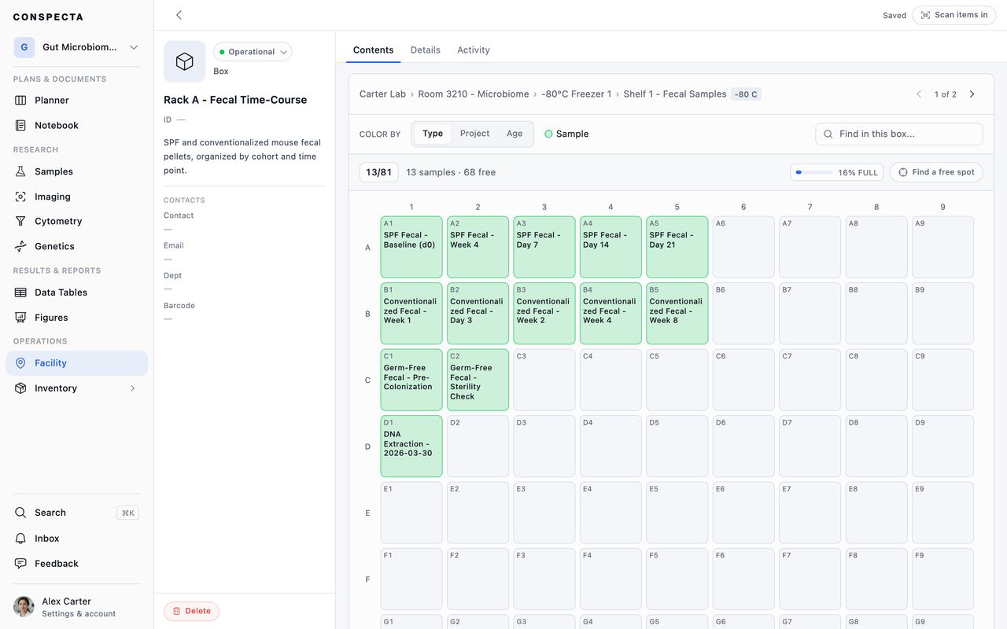Viewport: 1007px width, 629px height.
Task: Click the Cytometry funnel icon
Action: pos(20,222)
